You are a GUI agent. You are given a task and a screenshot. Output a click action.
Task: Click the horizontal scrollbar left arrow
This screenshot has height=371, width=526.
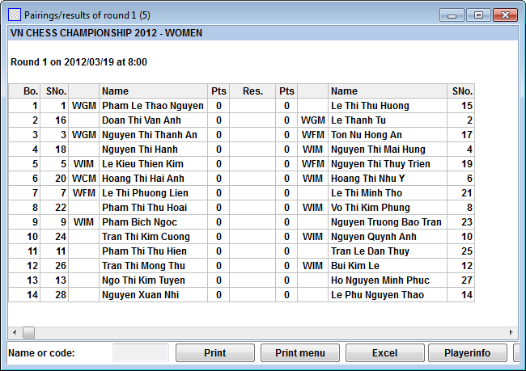tap(15, 332)
